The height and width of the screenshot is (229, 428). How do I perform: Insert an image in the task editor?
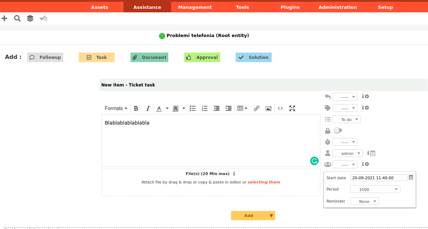[x=268, y=108]
